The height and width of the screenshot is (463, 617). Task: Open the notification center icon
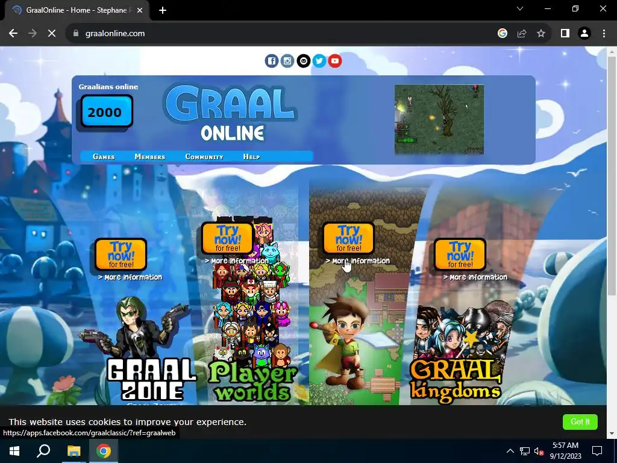pos(597,451)
